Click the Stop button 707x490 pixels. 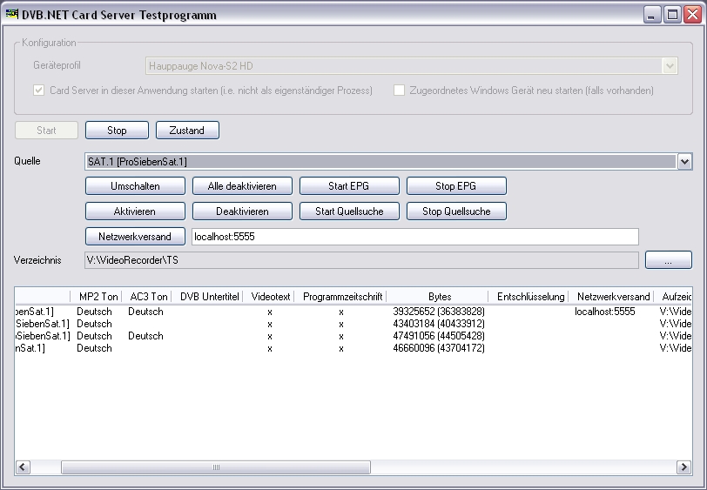(x=117, y=131)
